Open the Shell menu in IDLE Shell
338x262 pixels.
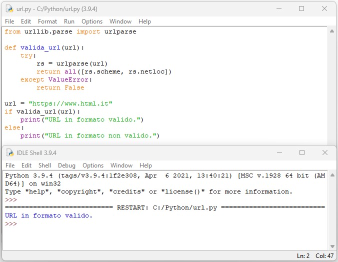(x=44, y=165)
